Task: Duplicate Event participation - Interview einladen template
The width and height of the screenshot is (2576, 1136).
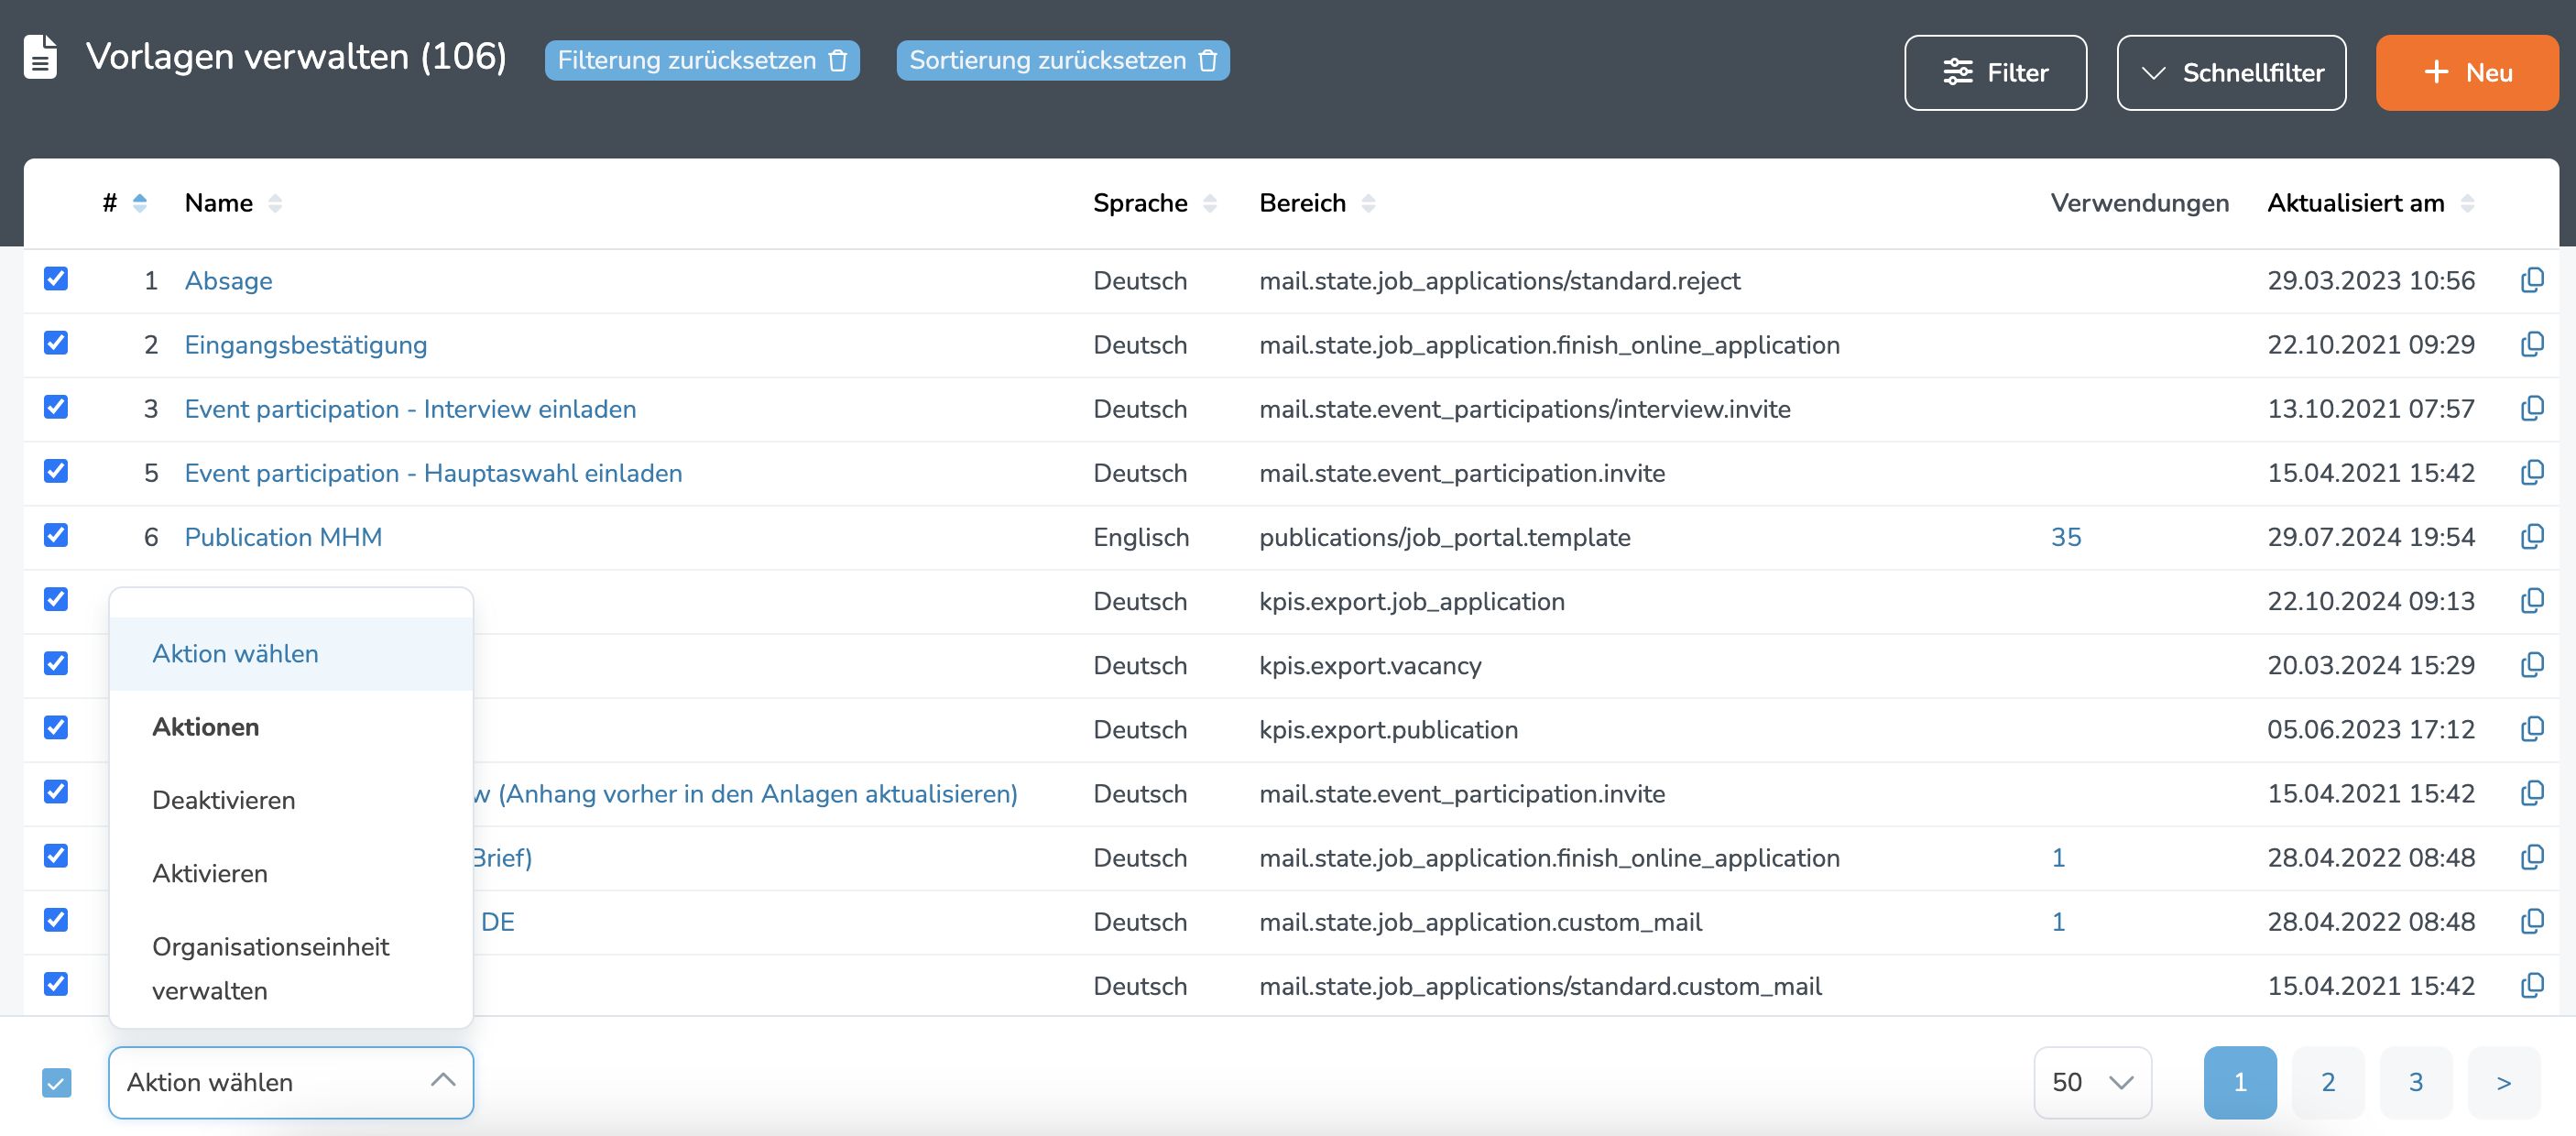Action: tap(2532, 408)
